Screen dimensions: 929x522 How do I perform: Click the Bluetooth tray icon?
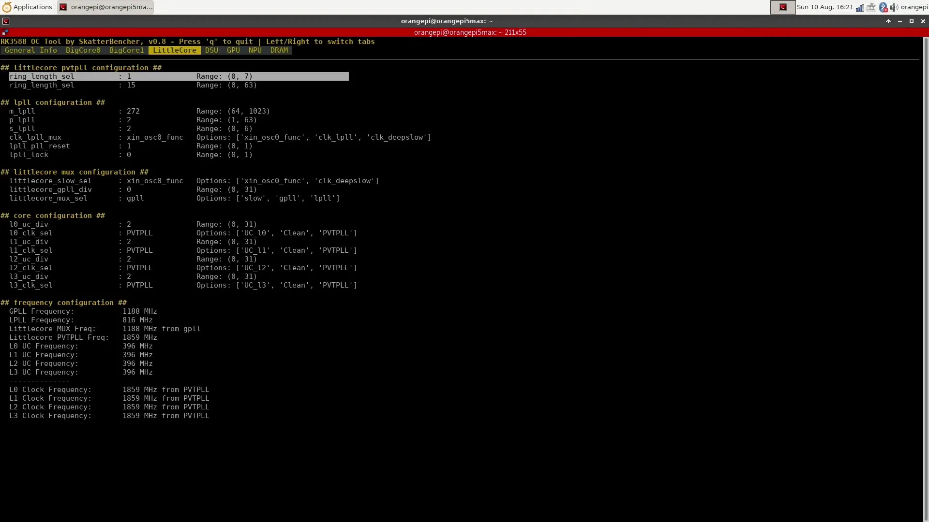pyautogui.click(x=883, y=7)
